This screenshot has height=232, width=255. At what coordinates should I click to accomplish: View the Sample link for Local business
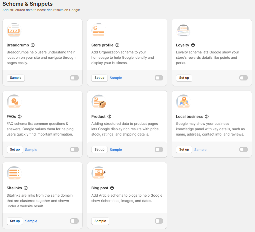pos(200,150)
